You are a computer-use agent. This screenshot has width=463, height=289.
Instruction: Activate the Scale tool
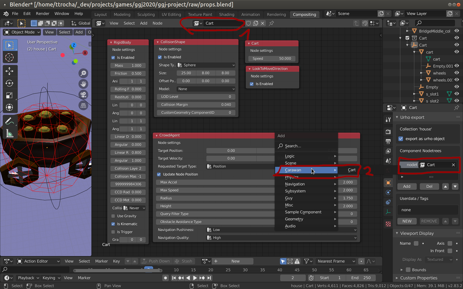pyautogui.click(x=9, y=95)
